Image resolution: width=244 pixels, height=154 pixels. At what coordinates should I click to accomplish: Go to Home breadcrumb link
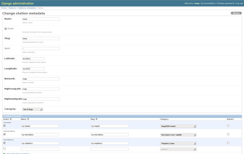(x=4, y=8)
